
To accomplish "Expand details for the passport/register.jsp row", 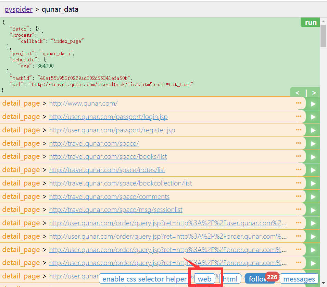I will tap(299, 130).
